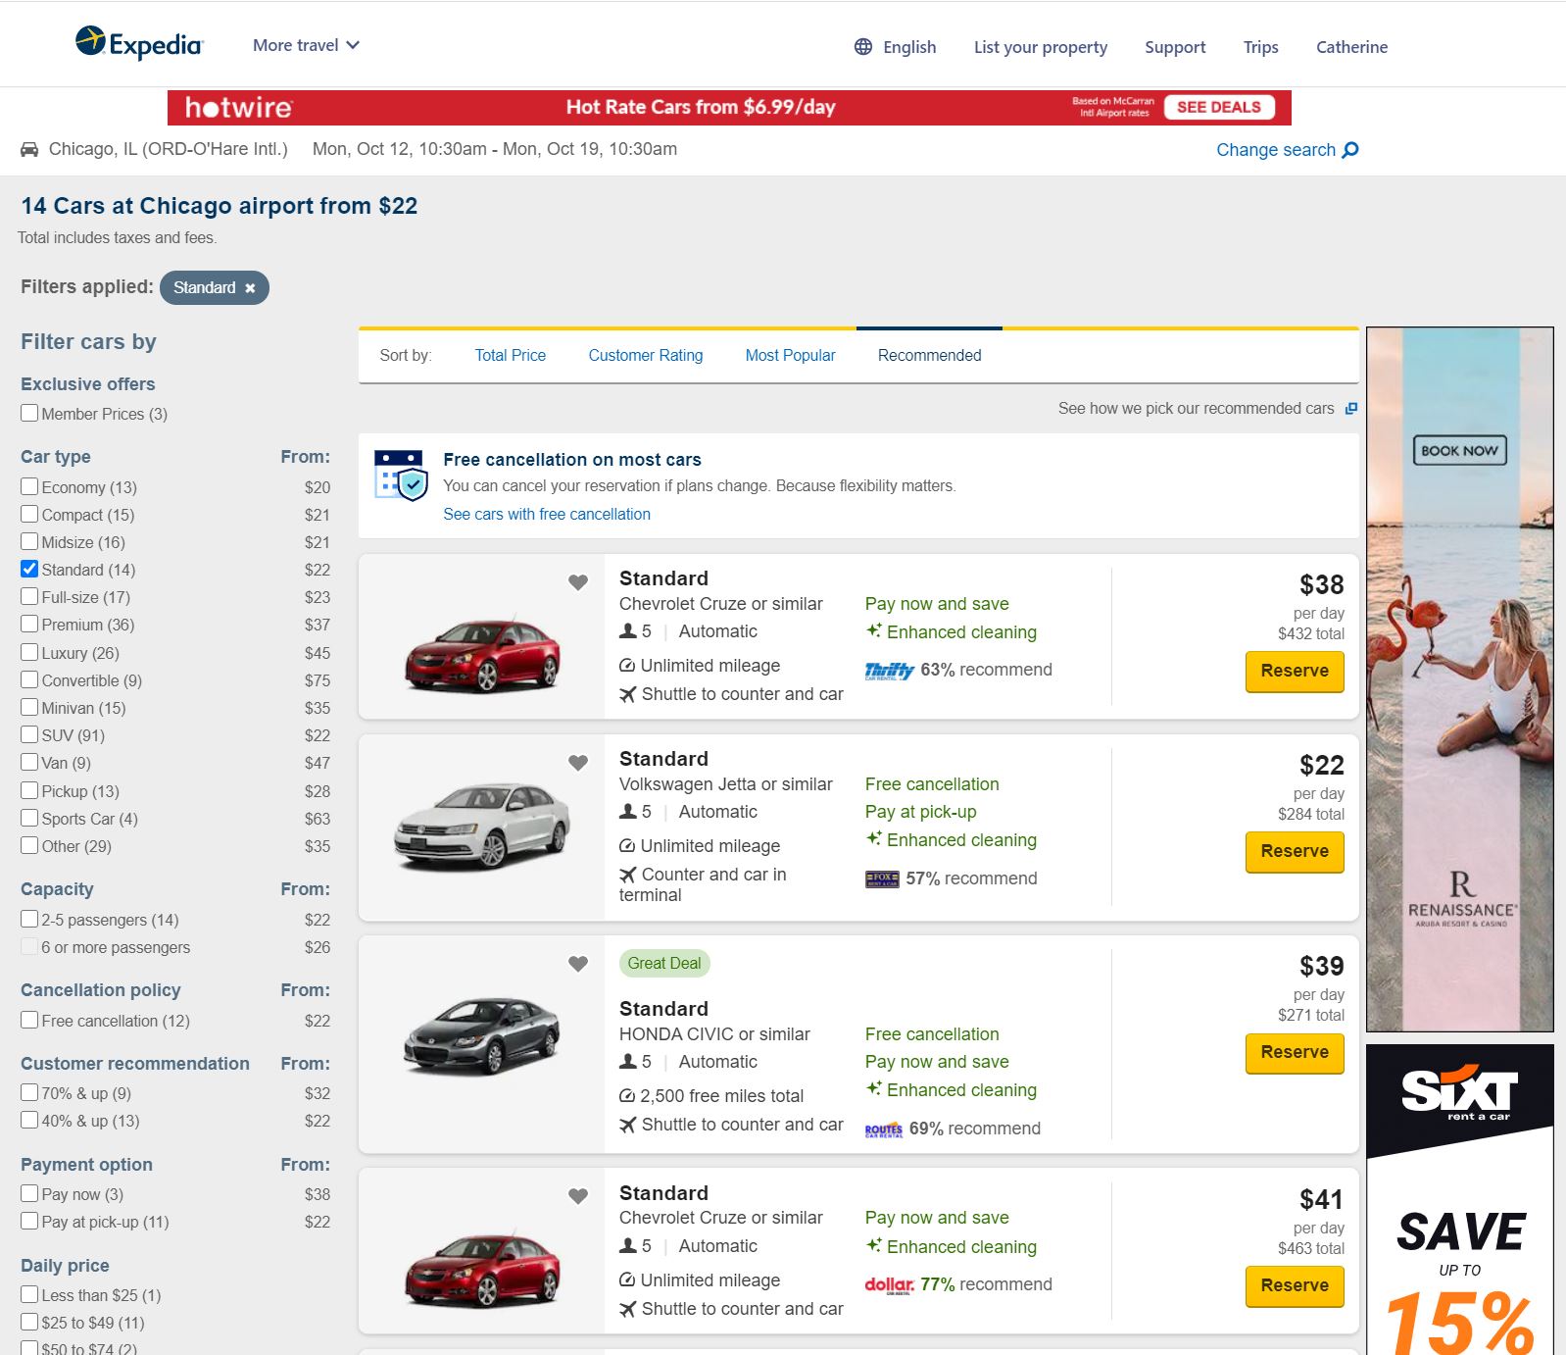Screen dimensions: 1566x1355
Task: Click the 2,500 free miles total text
Action: pos(721,1096)
